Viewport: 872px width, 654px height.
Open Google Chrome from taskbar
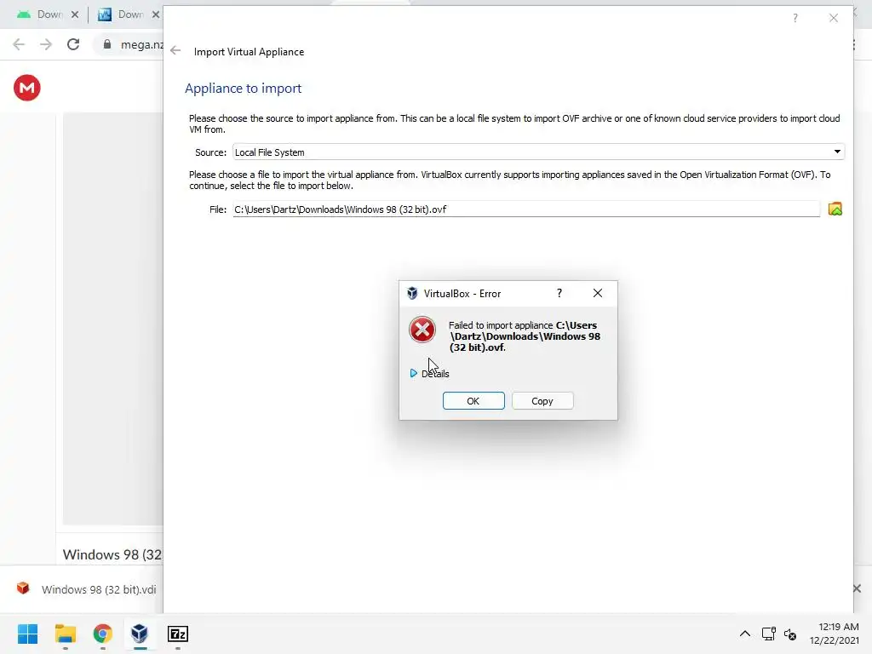[102, 634]
